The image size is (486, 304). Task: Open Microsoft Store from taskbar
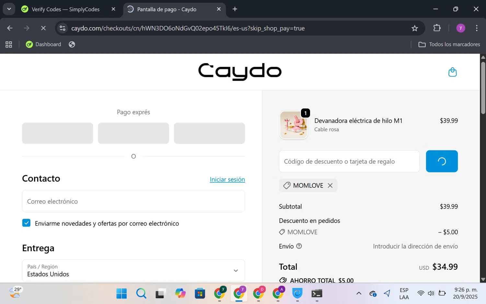coord(200,294)
